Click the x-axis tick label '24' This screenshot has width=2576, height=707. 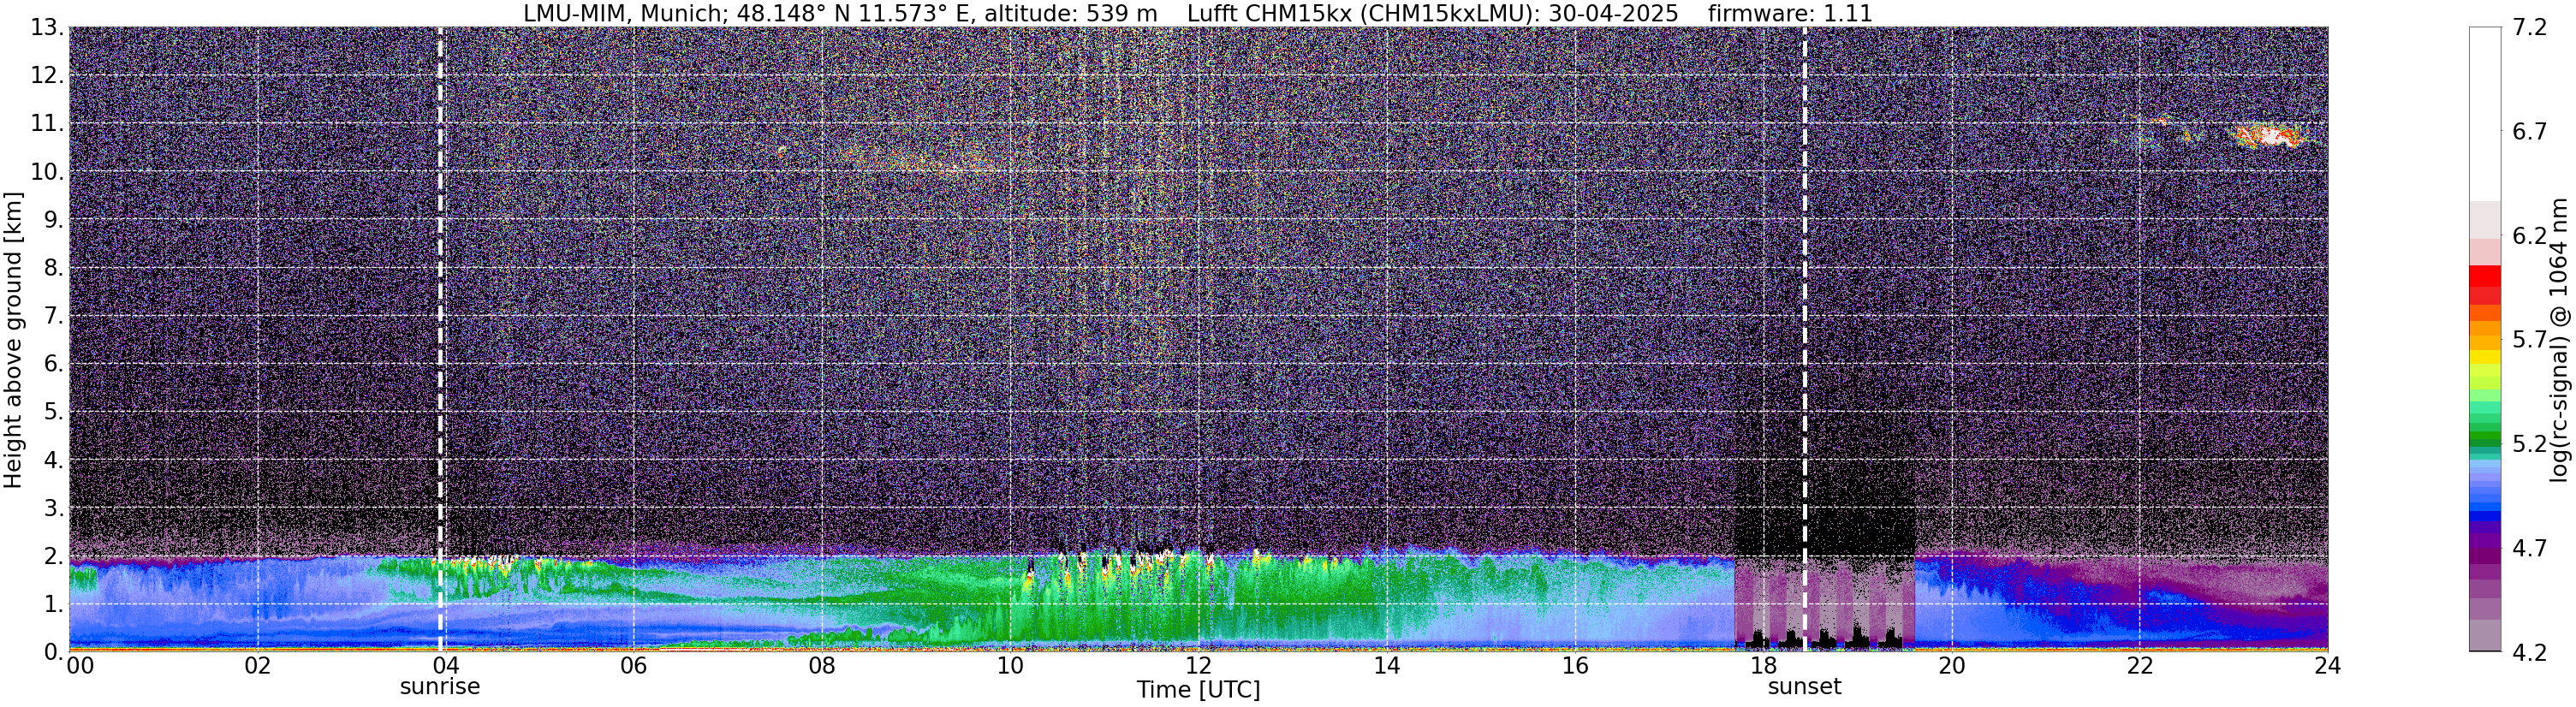pyautogui.click(x=2328, y=666)
